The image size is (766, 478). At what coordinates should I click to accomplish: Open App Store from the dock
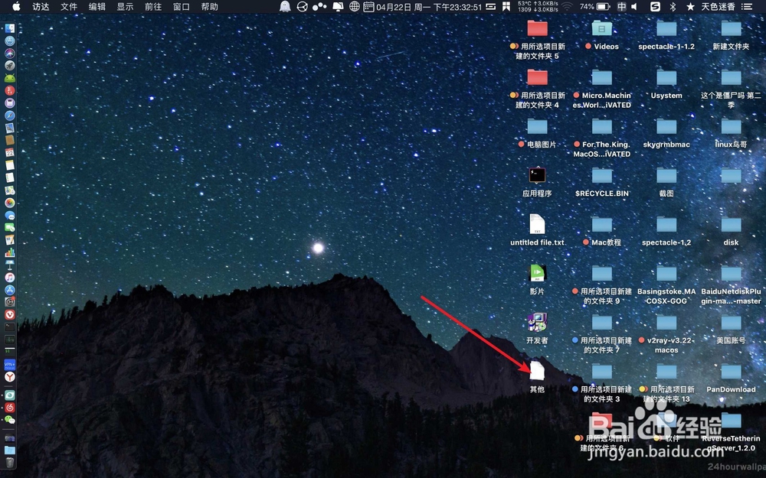(10, 290)
